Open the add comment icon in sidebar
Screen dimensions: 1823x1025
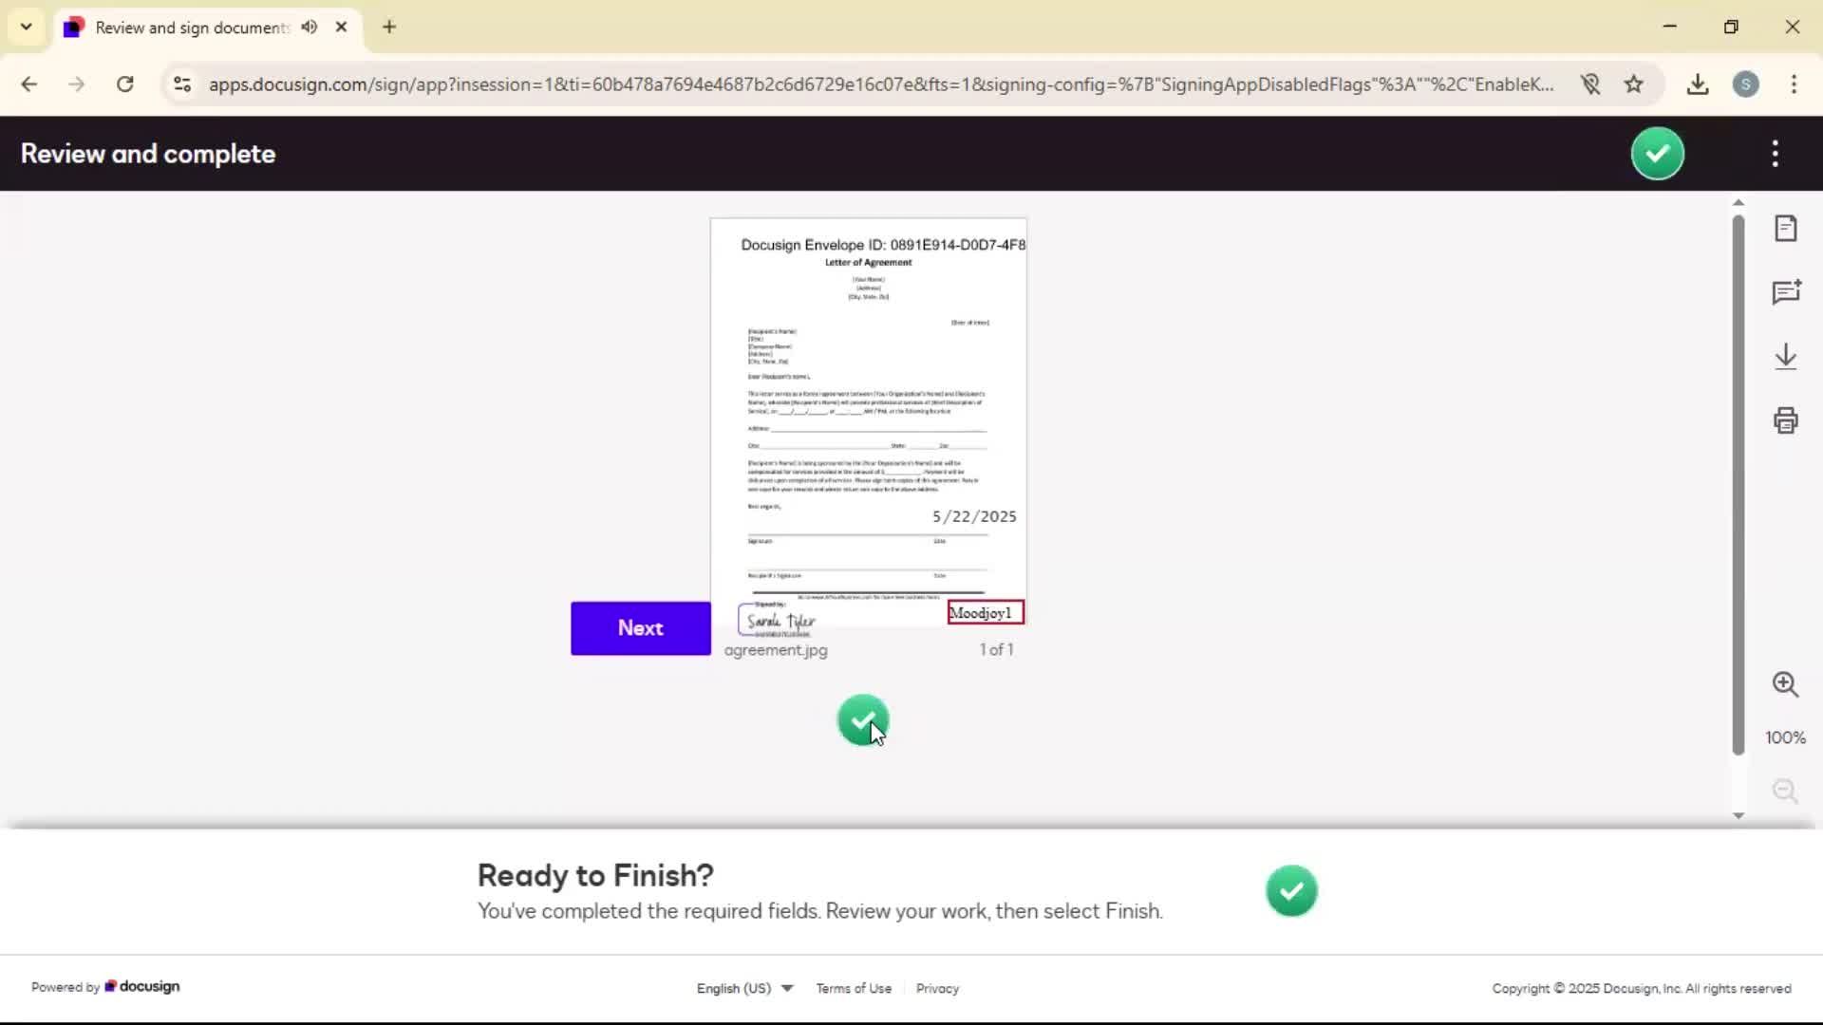click(x=1786, y=292)
